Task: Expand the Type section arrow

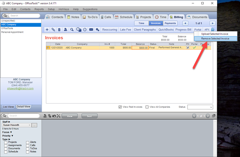Action: [9, 139]
